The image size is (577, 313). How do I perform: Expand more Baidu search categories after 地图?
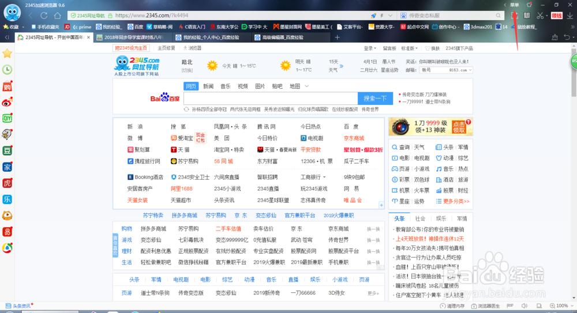point(306,86)
